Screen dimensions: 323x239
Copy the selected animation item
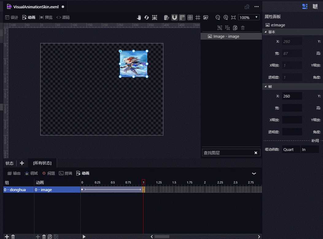click(x=50, y=237)
